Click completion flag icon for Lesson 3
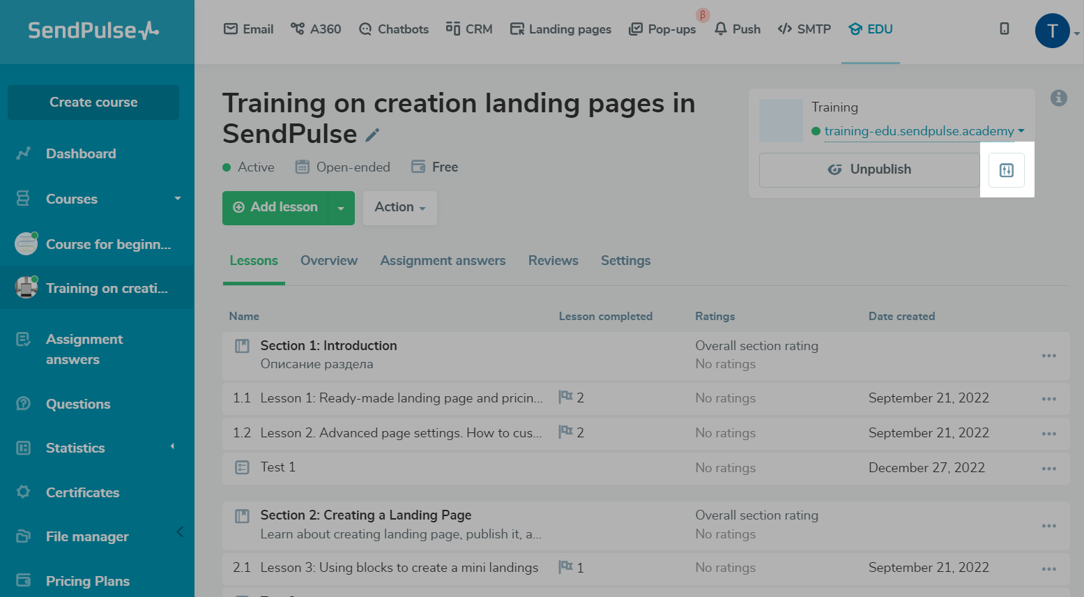1084x597 pixels. (x=566, y=567)
